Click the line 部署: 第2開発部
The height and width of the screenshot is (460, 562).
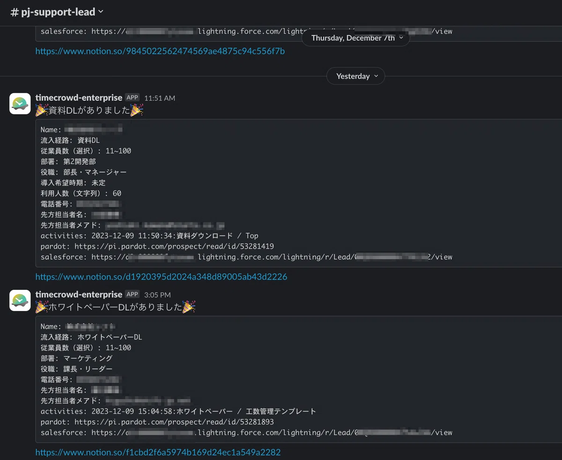pos(68,162)
